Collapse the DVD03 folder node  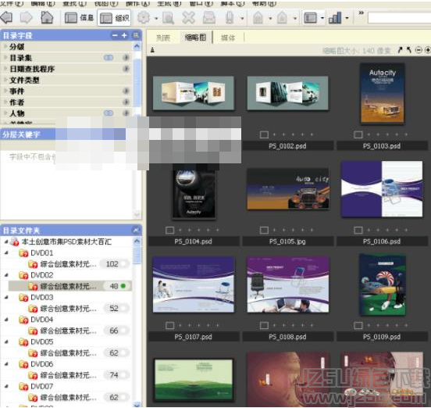pos(6,297)
